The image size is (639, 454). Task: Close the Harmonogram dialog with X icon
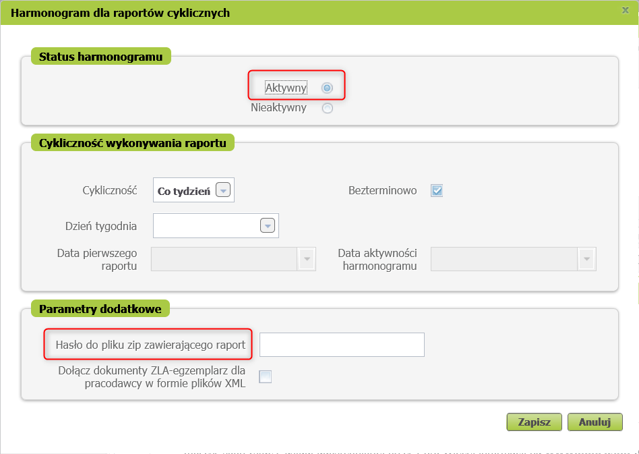[x=626, y=10]
